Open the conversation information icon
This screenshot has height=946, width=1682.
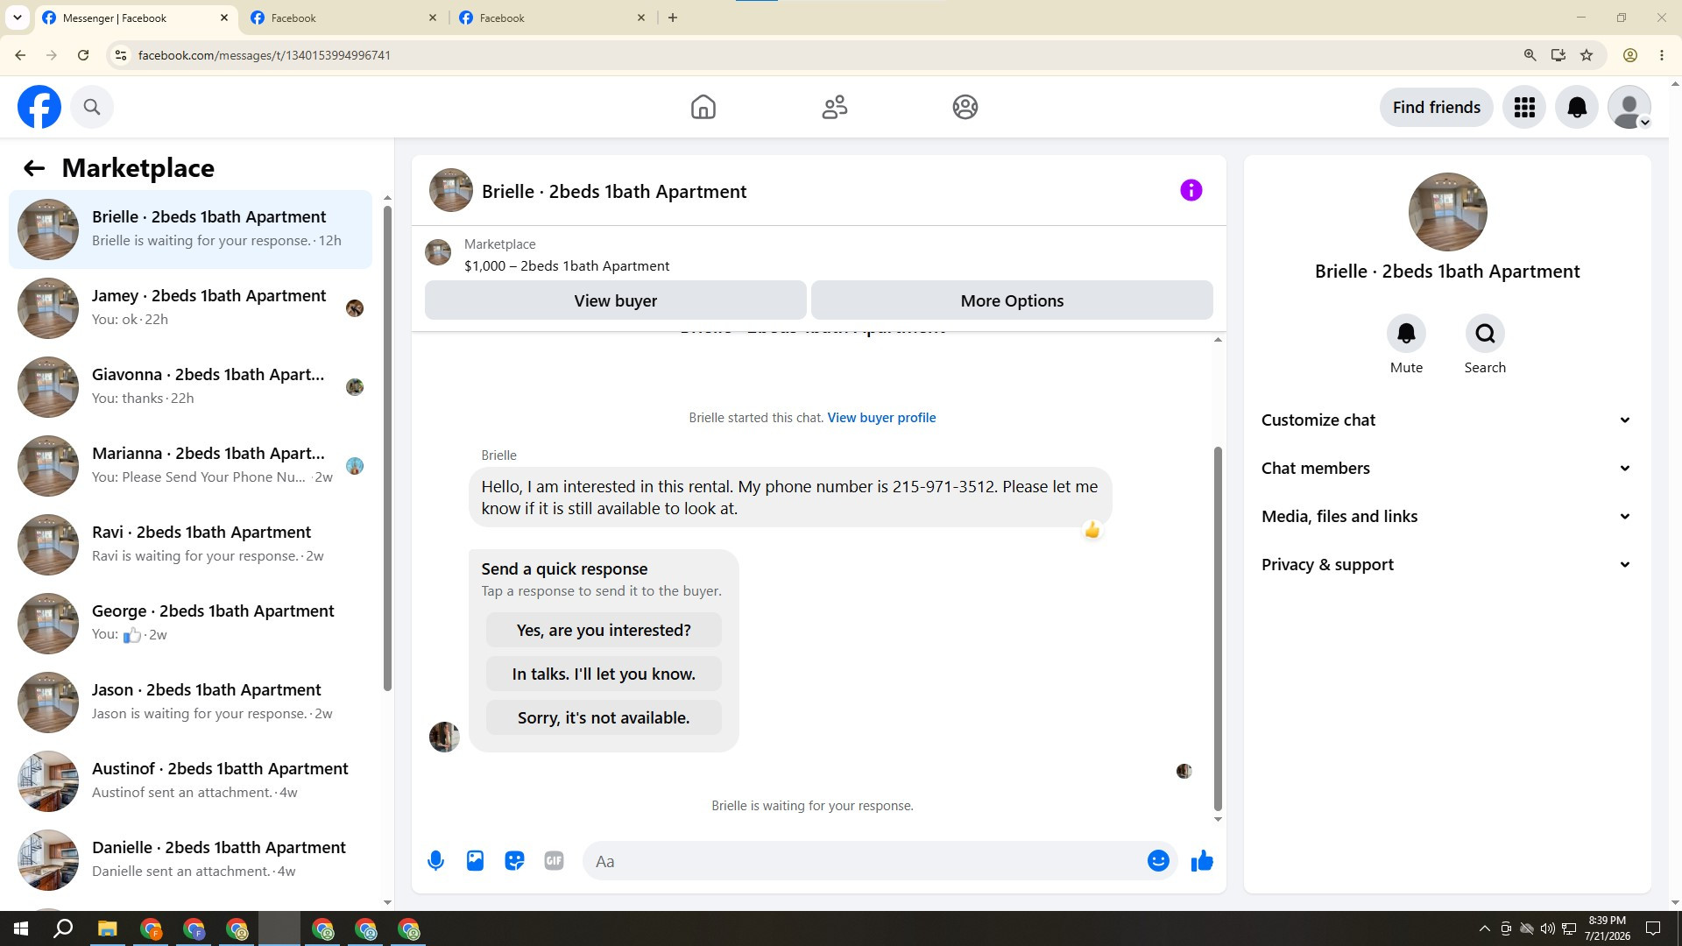pos(1191,190)
